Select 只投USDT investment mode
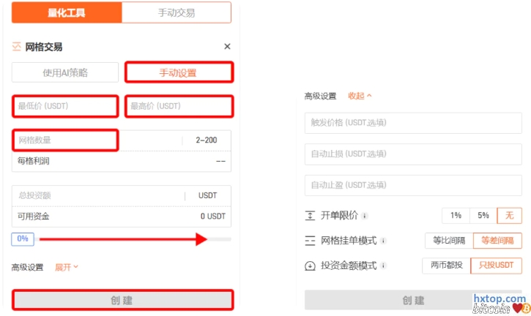Image resolution: width=531 pixels, height=316 pixels. pos(495,266)
